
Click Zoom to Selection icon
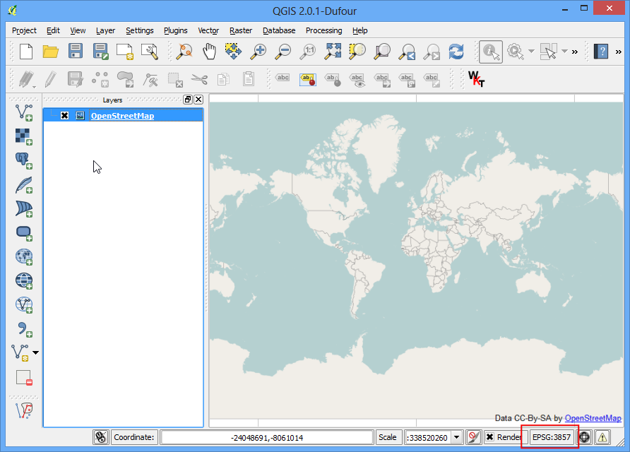(357, 52)
